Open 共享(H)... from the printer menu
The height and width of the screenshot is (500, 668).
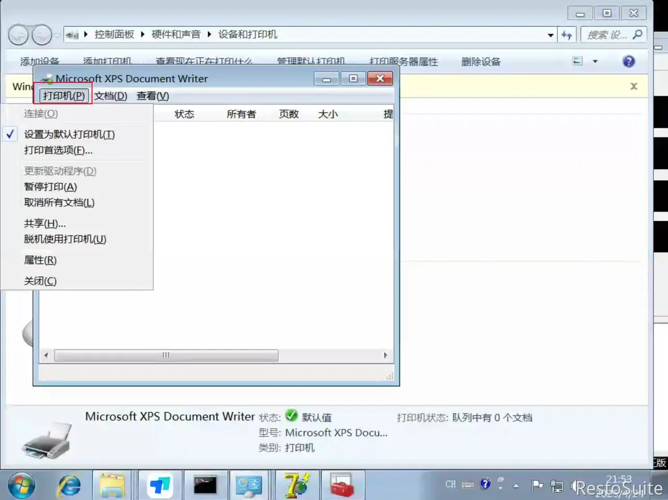point(45,223)
